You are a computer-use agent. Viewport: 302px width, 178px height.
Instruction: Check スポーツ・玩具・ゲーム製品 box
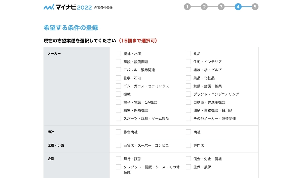[118, 118]
